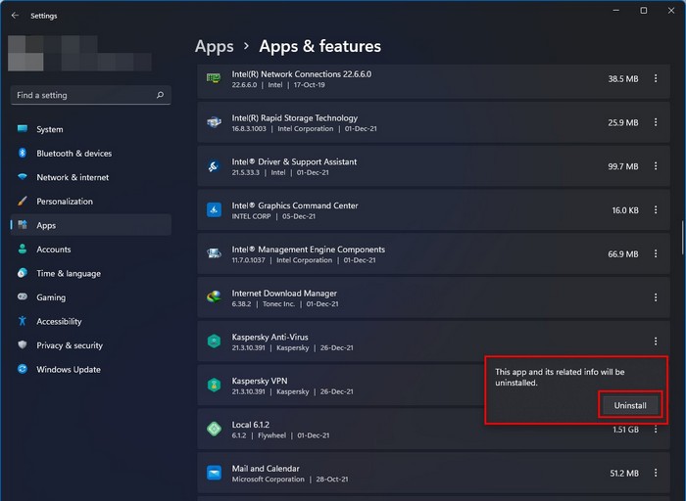The width and height of the screenshot is (686, 501).
Task: Click the Personalization brush icon
Action: pos(22,202)
